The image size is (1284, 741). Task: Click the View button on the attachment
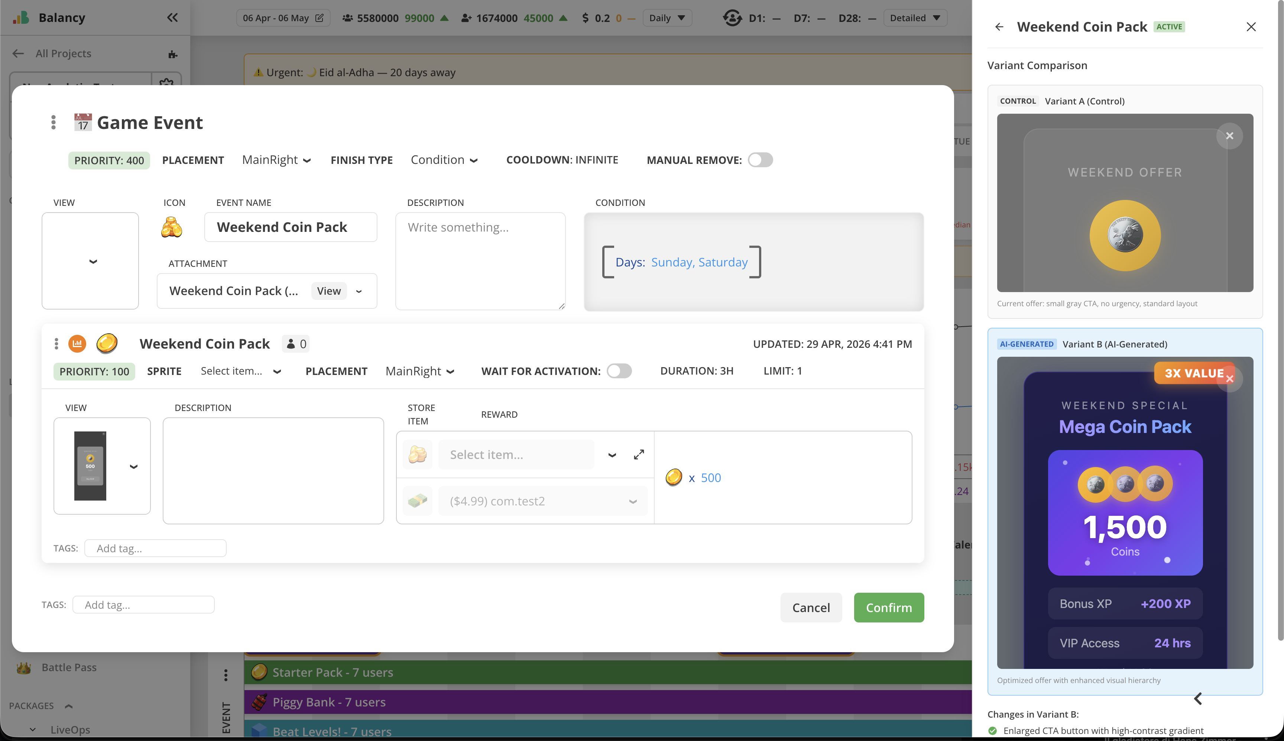(329, 291)
